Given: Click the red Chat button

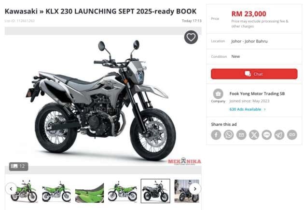Looking at the screenshot, I should pos(254,74).
